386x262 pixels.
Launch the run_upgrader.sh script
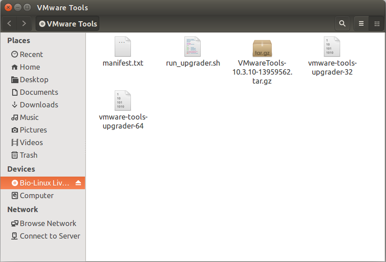coord(193,54)
